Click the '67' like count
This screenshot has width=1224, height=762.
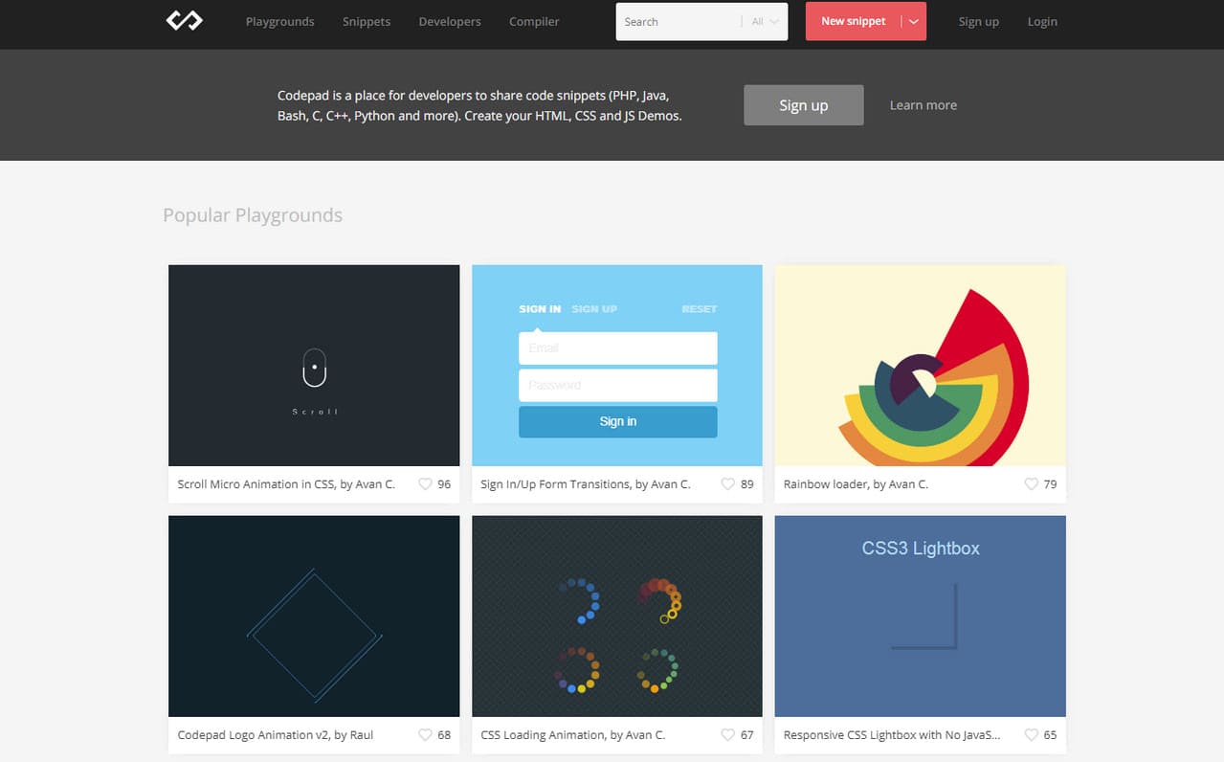[747, 735]
